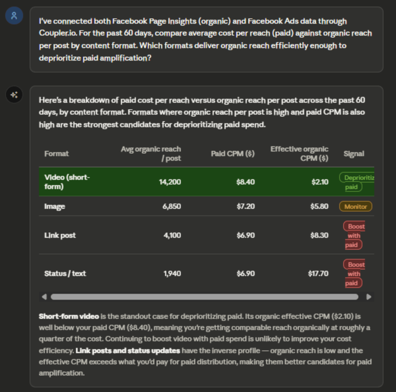The image size is (396, 392).
Task: Click the table scrollbar left arrow
Action: (44, 297)
